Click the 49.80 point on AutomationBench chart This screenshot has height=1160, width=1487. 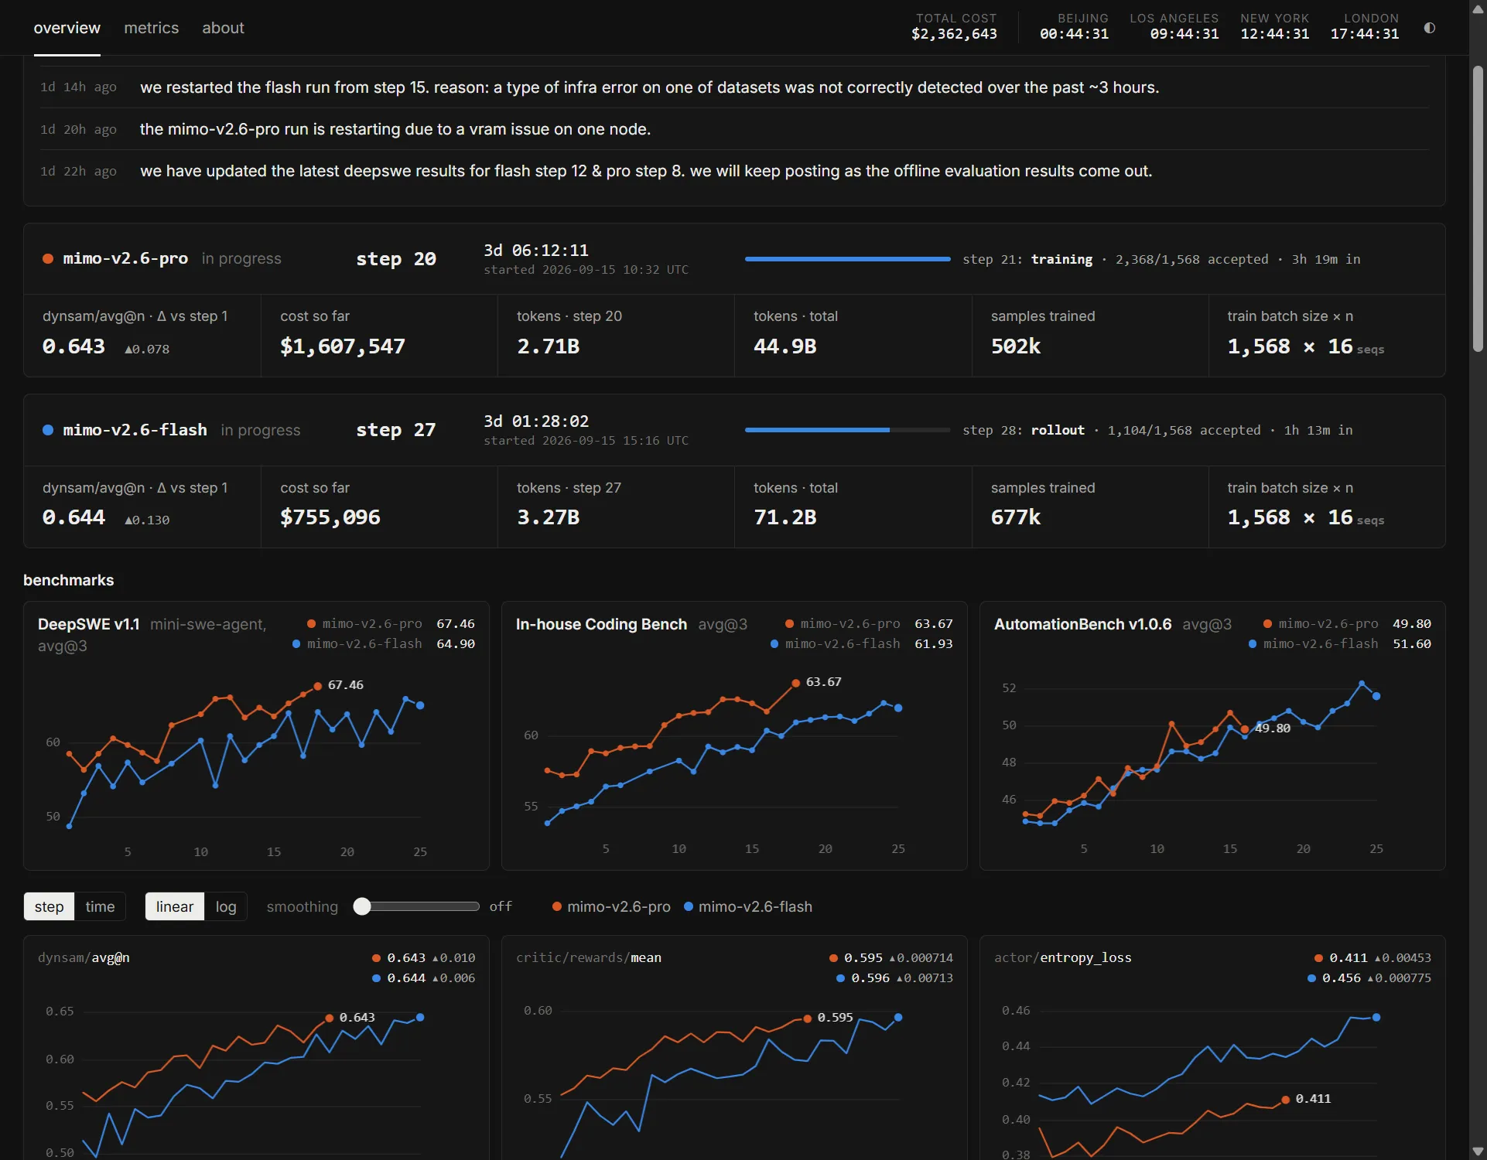(1245, 729)
